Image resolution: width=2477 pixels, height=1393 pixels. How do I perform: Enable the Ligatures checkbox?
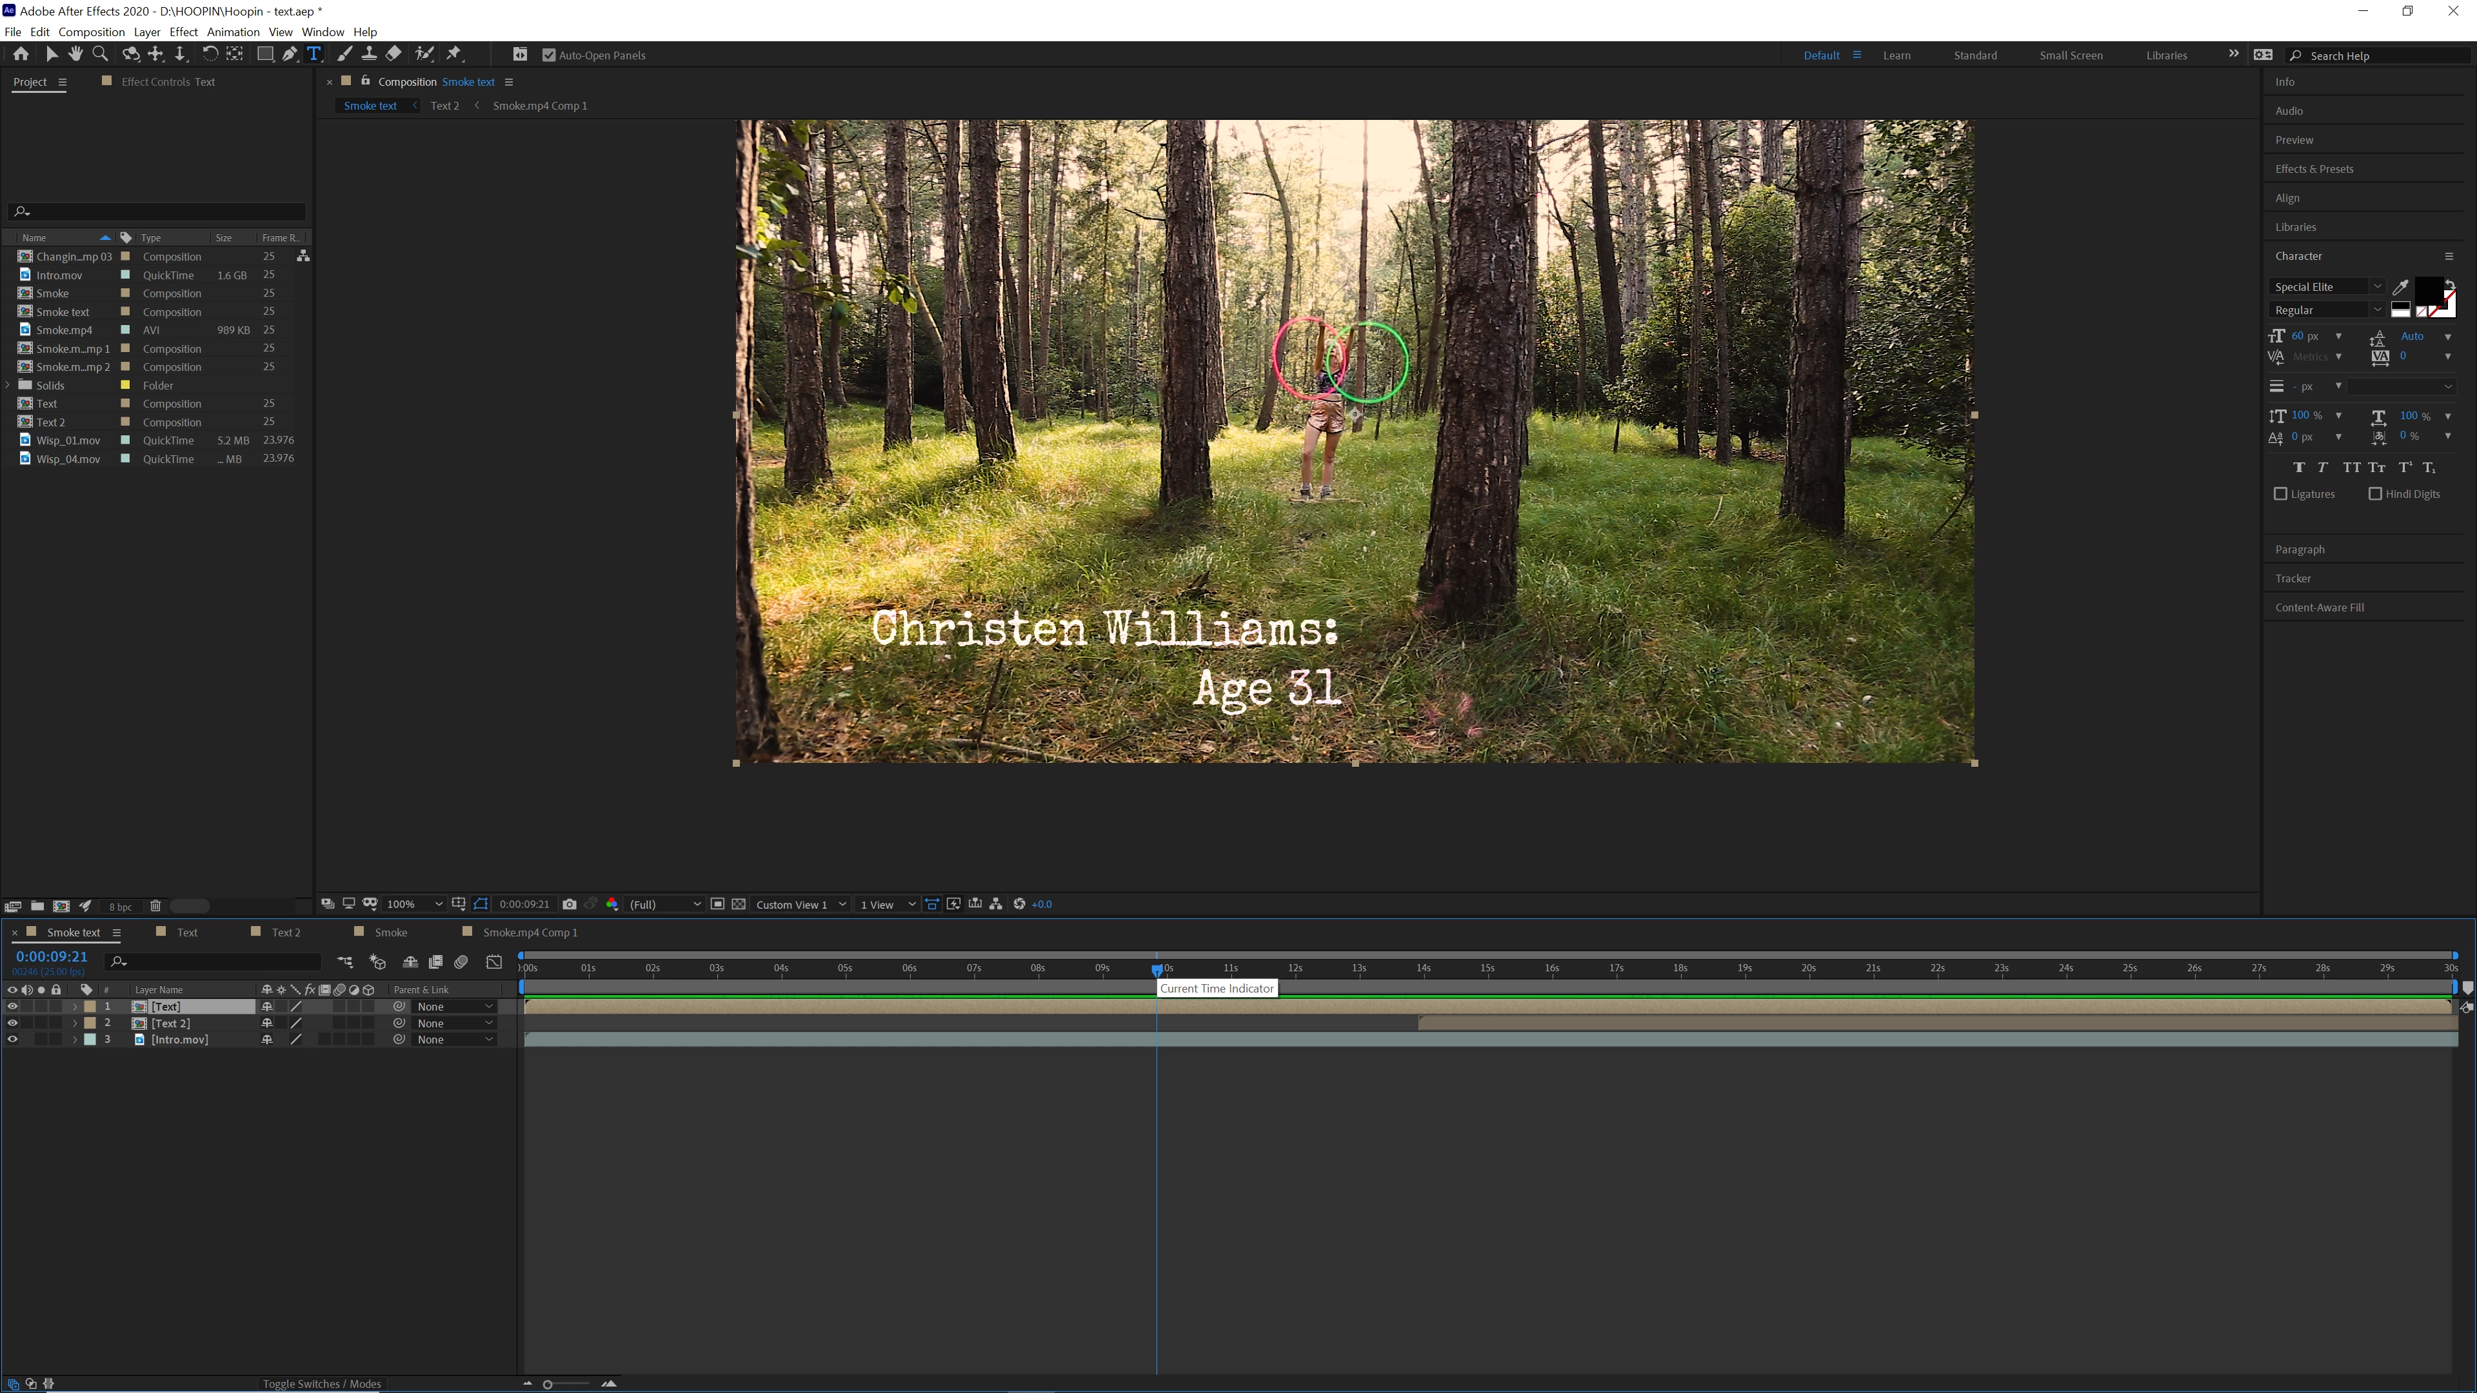point(2280,493)
